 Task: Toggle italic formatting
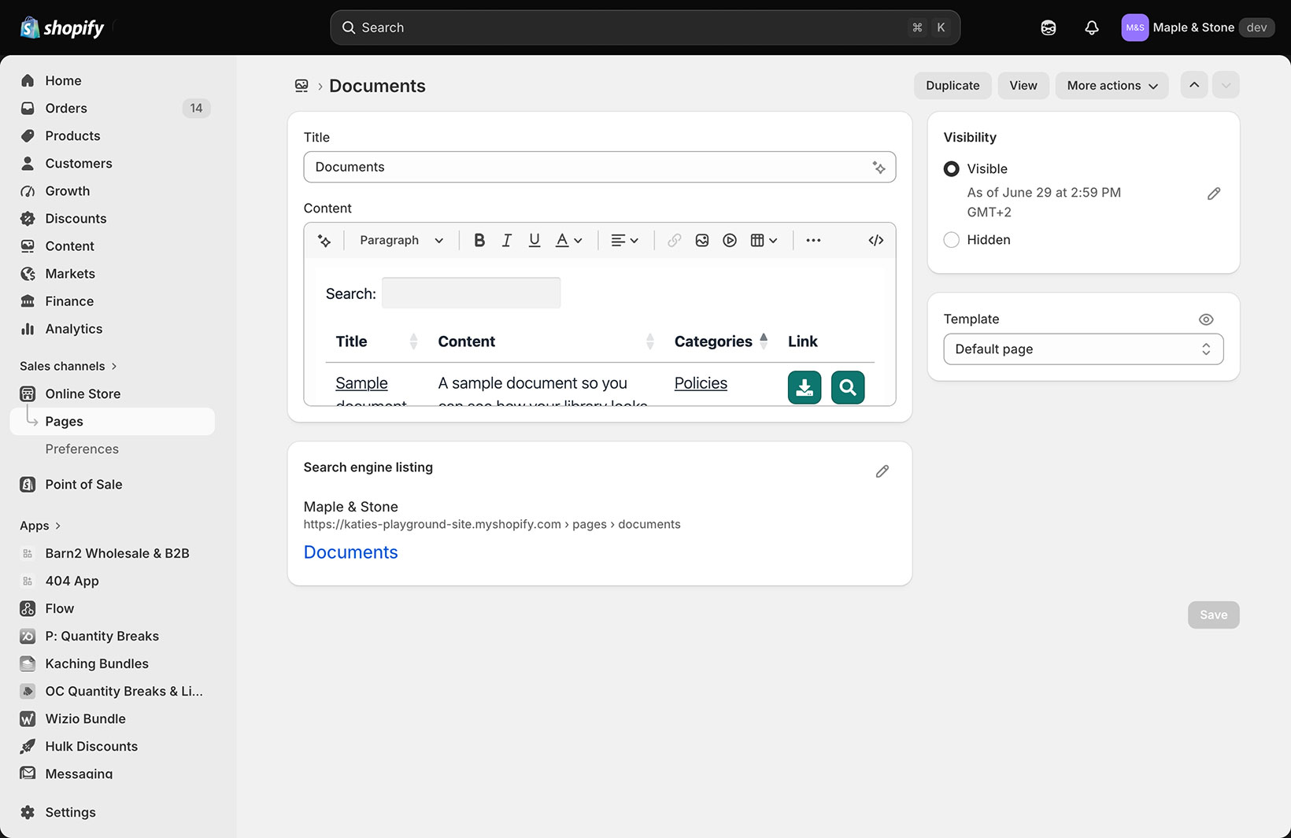pyautogui.click(x=507, y=240)
